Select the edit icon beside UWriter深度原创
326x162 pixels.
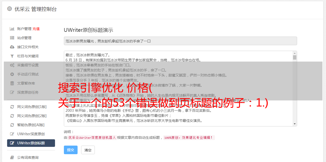click(x=12, y=134)
